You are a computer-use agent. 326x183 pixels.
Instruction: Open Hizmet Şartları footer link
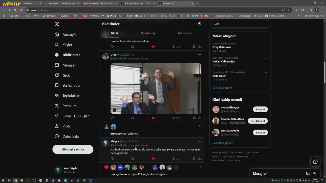[x=219, y=152]
